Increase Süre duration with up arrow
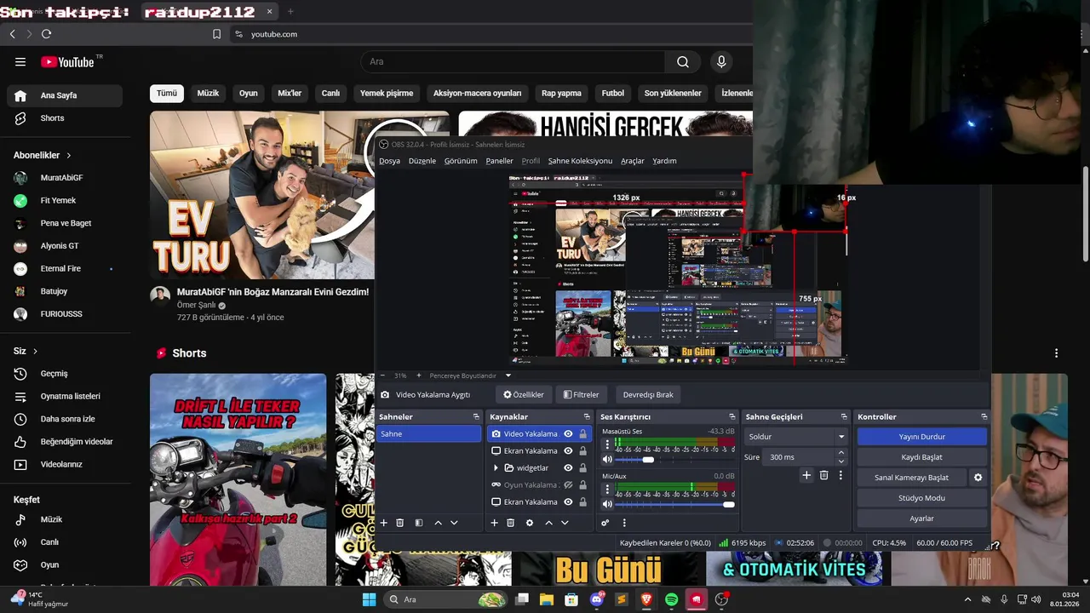Screen dimensions: 1090x613 tap(841, 453)
